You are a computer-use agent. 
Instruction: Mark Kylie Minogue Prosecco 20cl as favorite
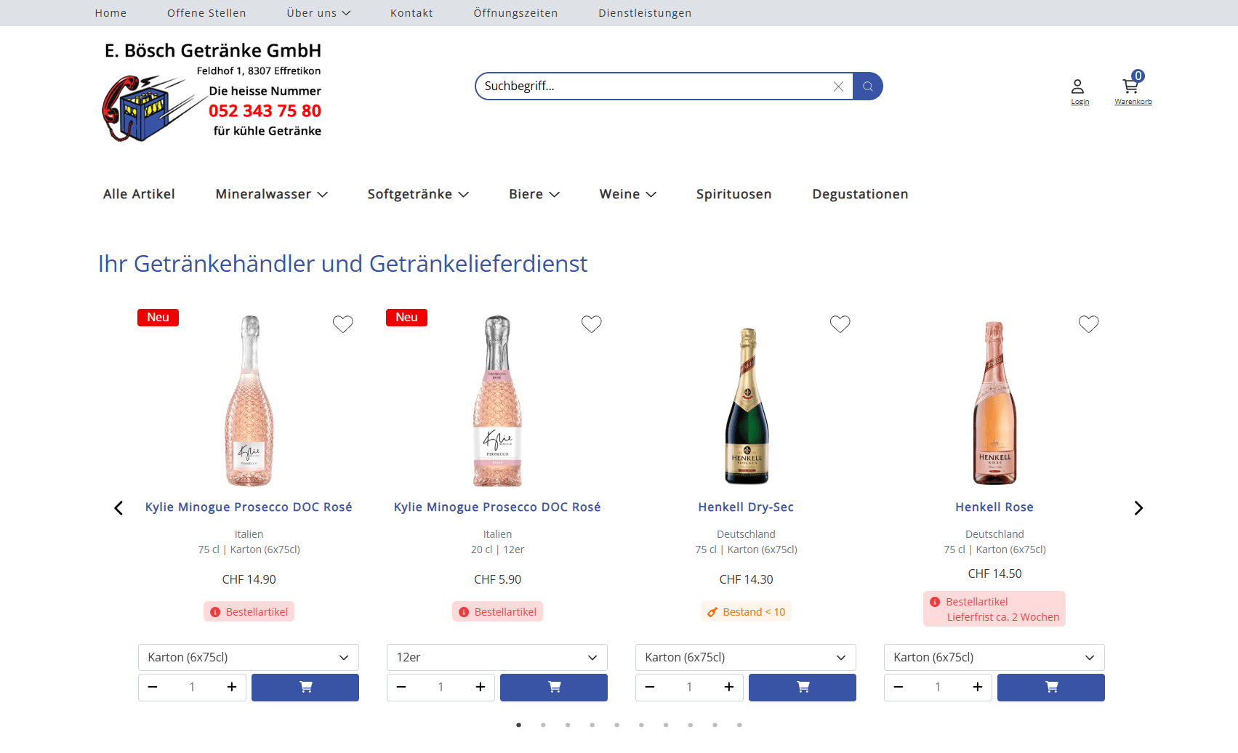[x=591, y=323]
